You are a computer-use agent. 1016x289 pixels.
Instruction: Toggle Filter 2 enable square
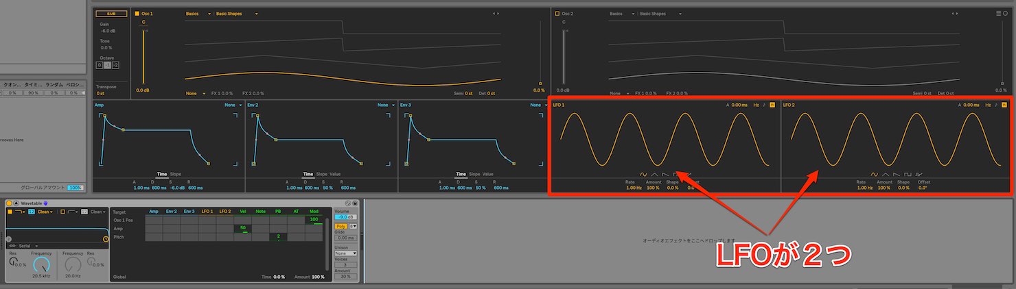tap(61, 212)
